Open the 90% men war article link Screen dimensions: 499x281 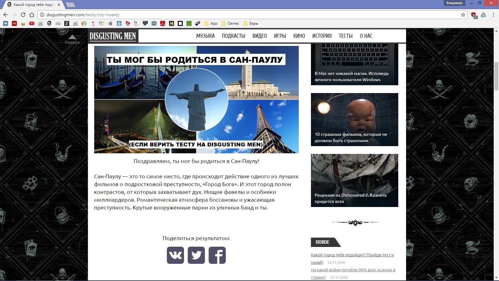click(353, 270)
